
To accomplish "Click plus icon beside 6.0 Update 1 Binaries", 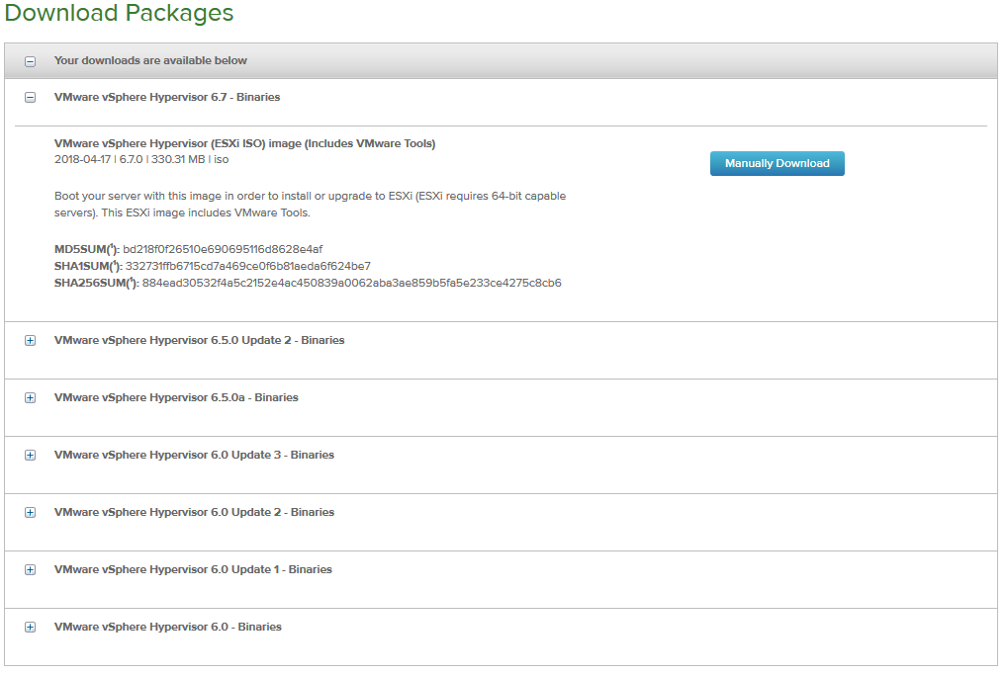I will (30, 570).
